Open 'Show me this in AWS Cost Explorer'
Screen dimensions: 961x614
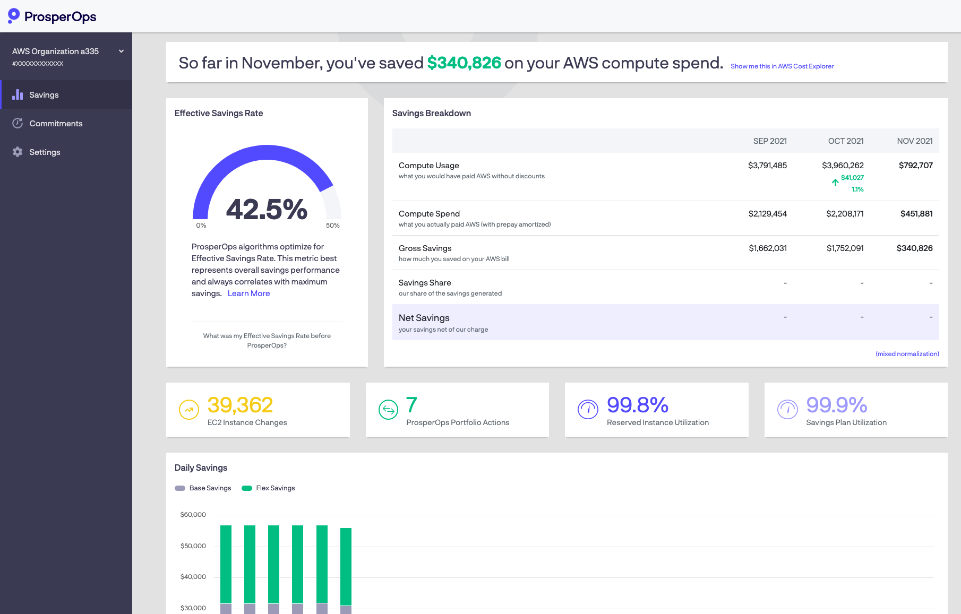pos(782,66)
